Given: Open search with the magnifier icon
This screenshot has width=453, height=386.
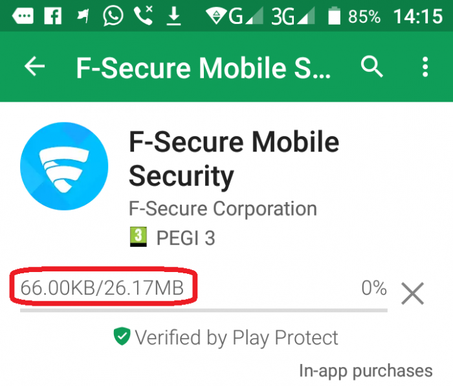Looking at the screenshot, I should (371, 67).
